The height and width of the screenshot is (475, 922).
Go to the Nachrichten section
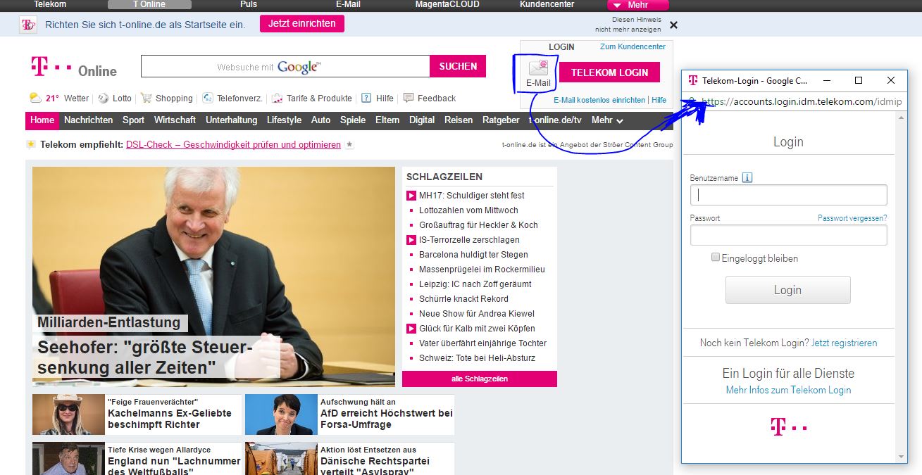pyautogui.click(x=88, y=120)
